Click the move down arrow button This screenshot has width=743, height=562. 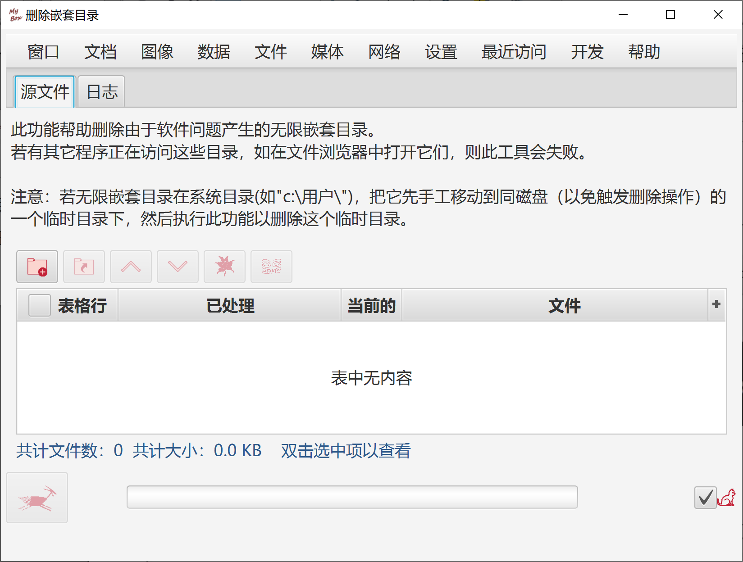pos(178,267)
